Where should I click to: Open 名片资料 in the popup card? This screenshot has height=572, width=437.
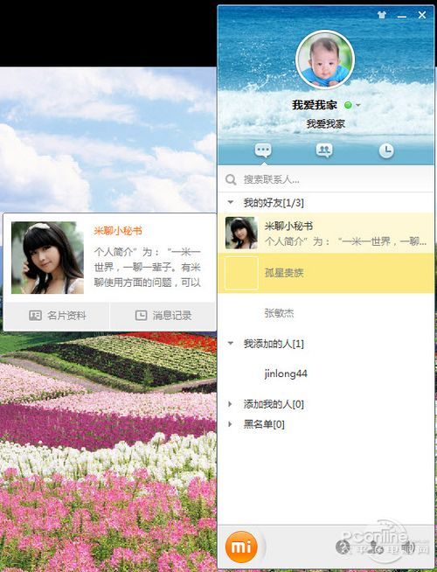pyautogui.click(x=57, y=316)
